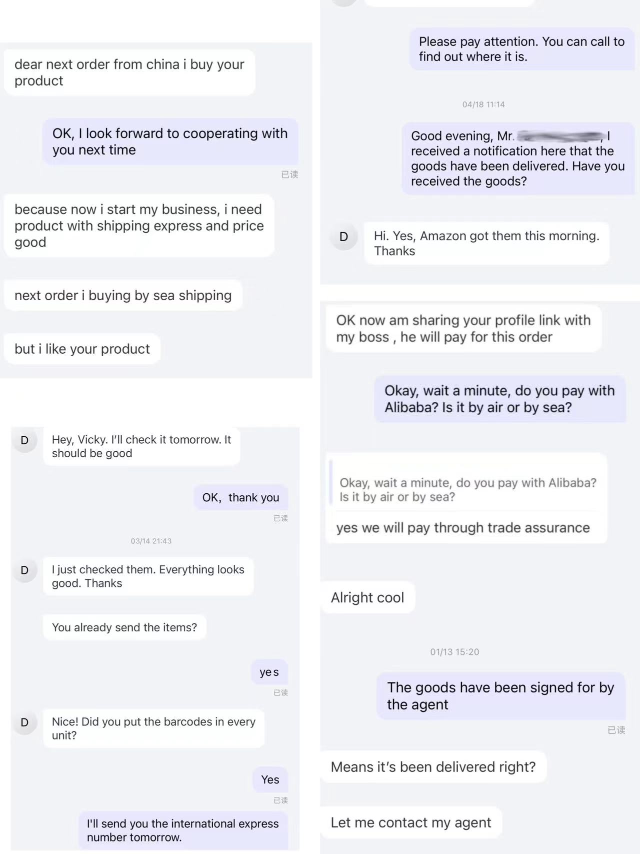This screenshot has width=640, height=854.
Task: Select the "look forward to cooperating" reply bubble
Action: [x=170, y=142]
